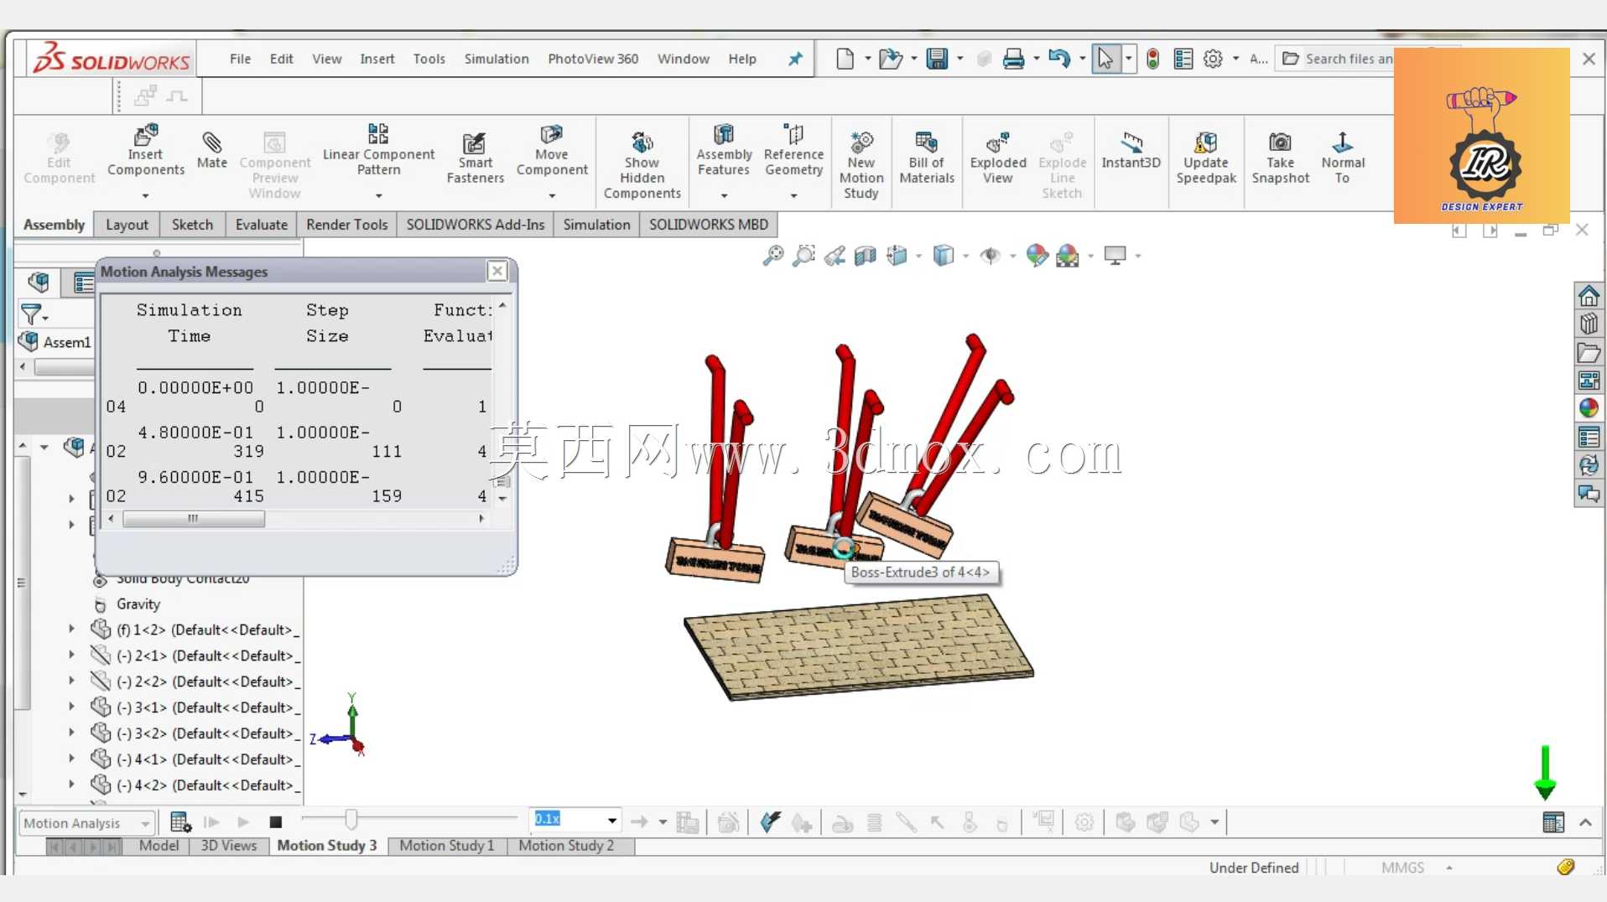This screenshot has width=1607, height=902.
Task: Click the Calculate motion study icon
Action: (180, 822)
